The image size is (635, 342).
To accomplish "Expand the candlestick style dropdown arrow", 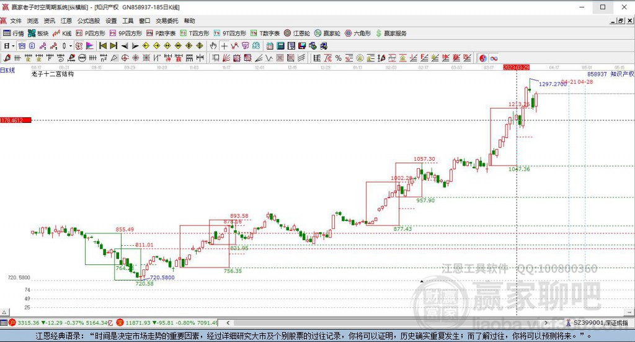I will (x=71, y=46).
